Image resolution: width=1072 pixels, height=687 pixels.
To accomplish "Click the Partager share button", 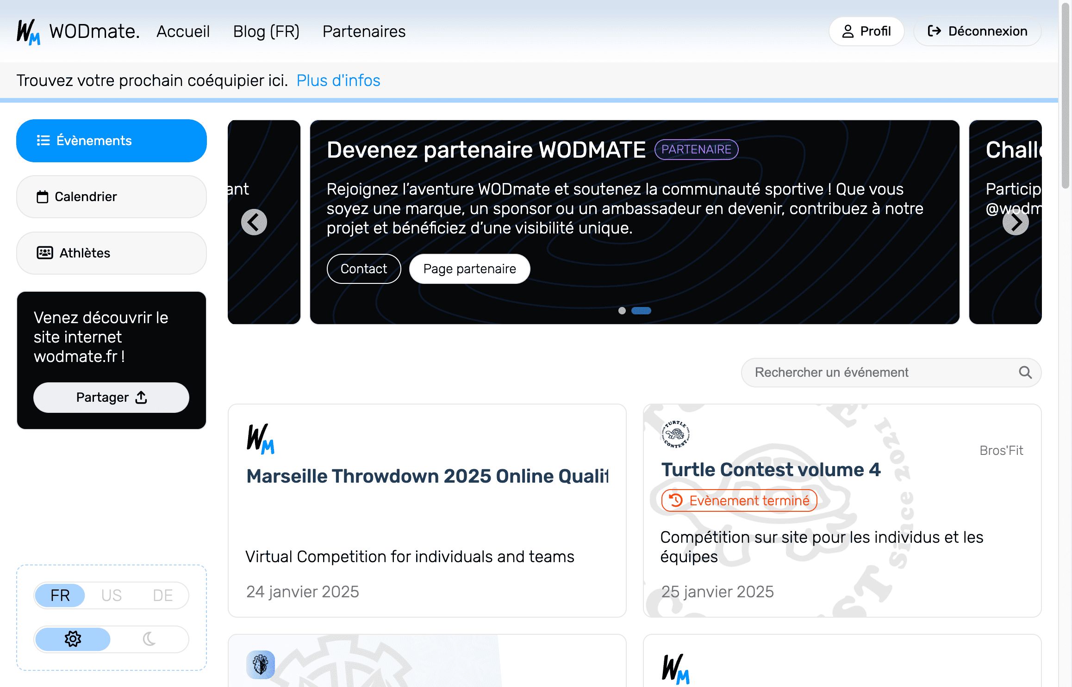I will click(x=111, y=397).
